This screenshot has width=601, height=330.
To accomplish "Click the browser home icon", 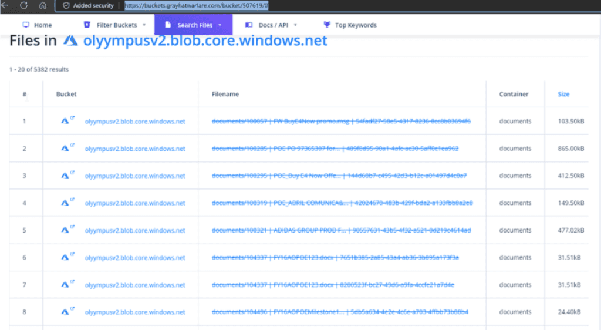I will tap(43, 5).
